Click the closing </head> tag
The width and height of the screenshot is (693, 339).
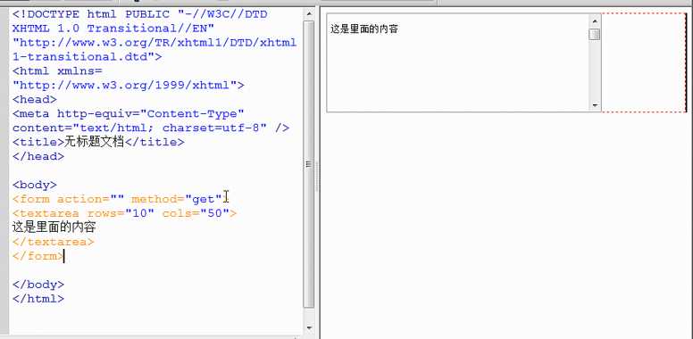pos(38,156)
